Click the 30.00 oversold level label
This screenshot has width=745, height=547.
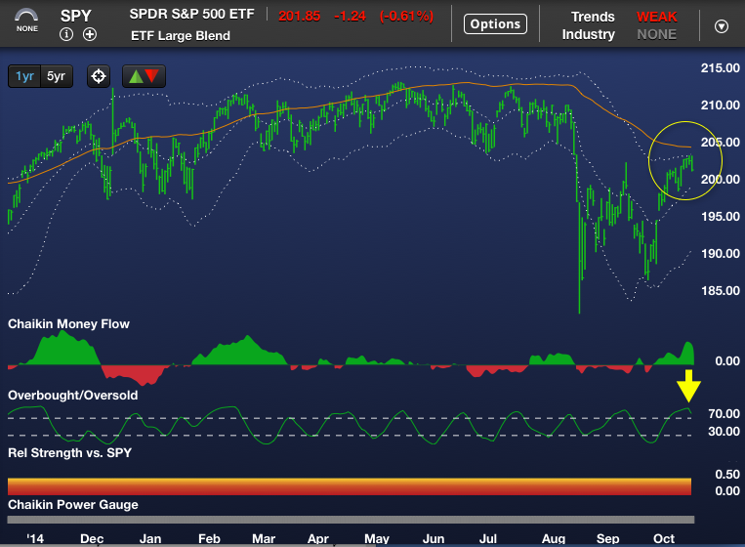724,432
